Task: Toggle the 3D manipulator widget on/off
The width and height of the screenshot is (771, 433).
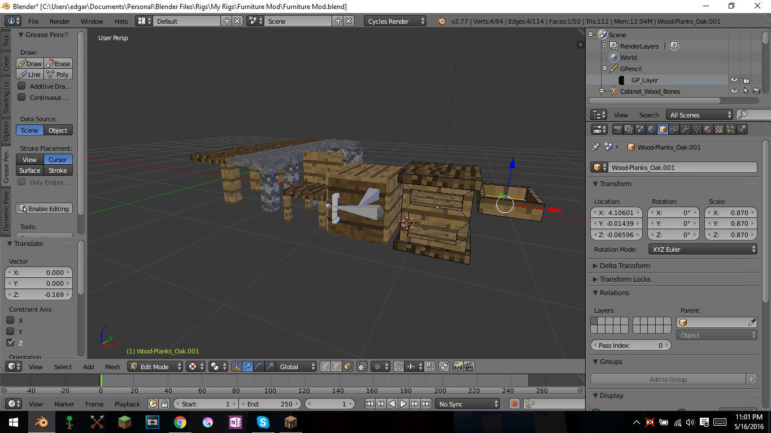Action: click(237, 366)
